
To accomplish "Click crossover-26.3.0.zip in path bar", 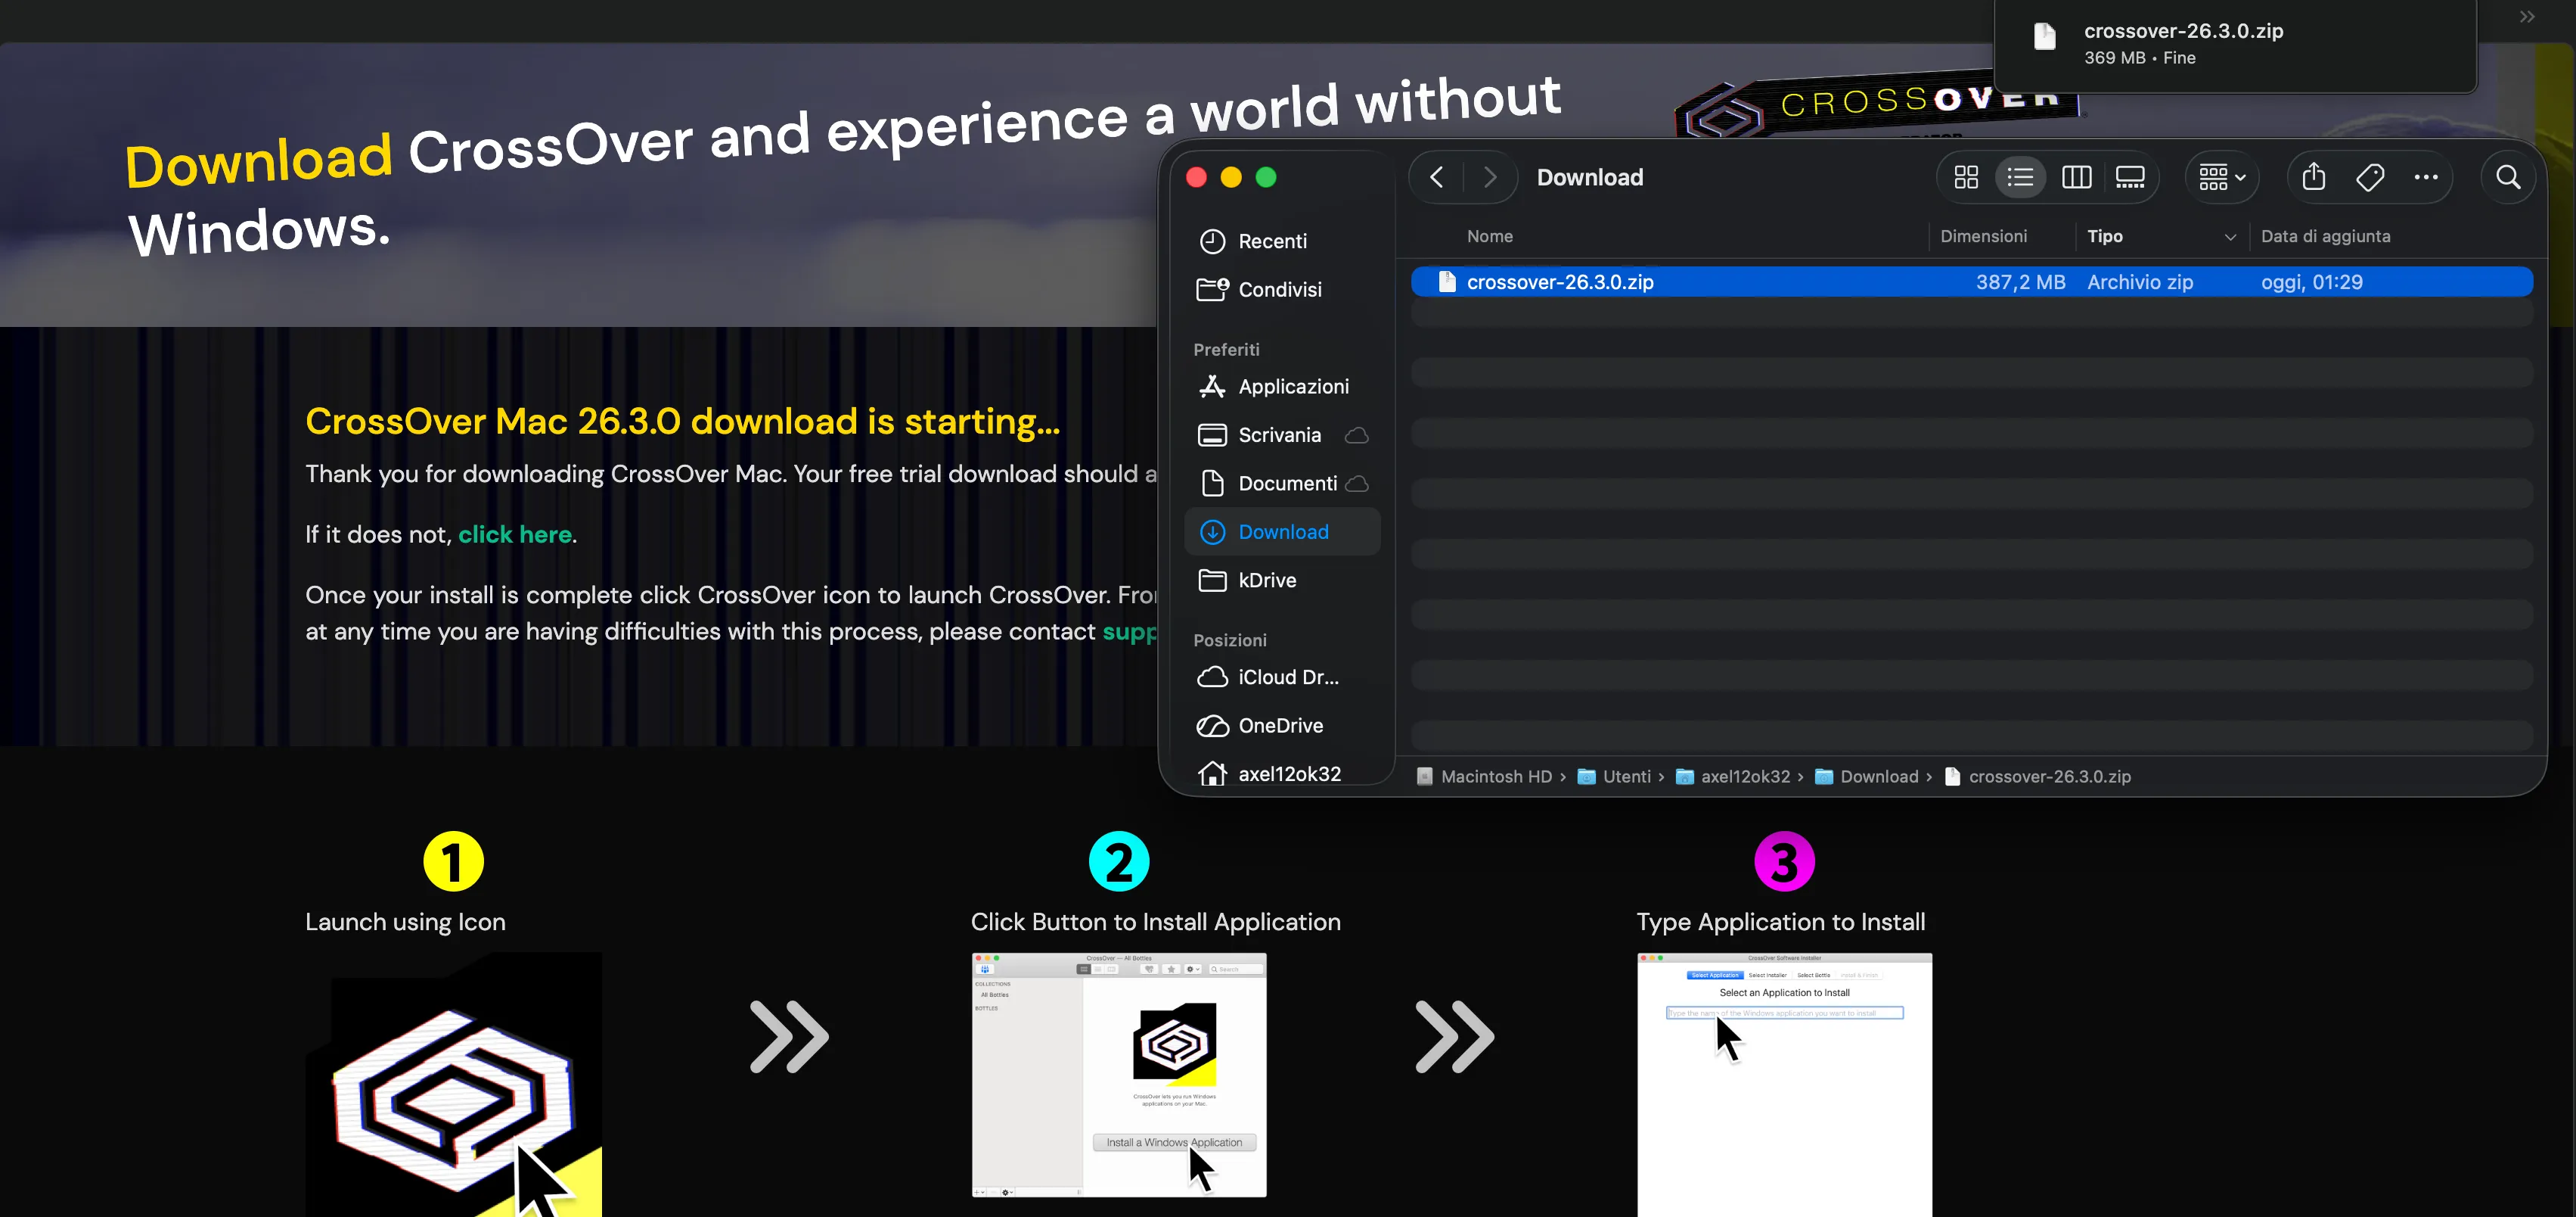I will [2037, 777].
